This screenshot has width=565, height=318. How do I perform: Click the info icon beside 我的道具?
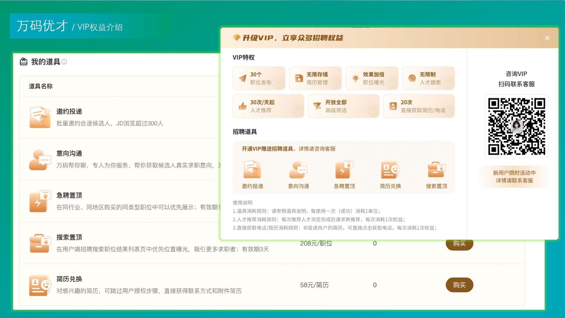tap(64, 62)
